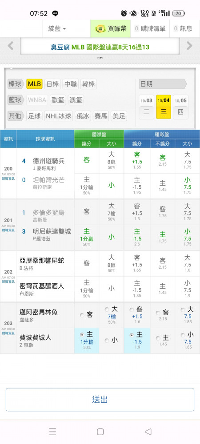The width and height of the screenshot is (200, 444).
Task: Select game 203 international 大 7輸 radio
Action: 107,309
